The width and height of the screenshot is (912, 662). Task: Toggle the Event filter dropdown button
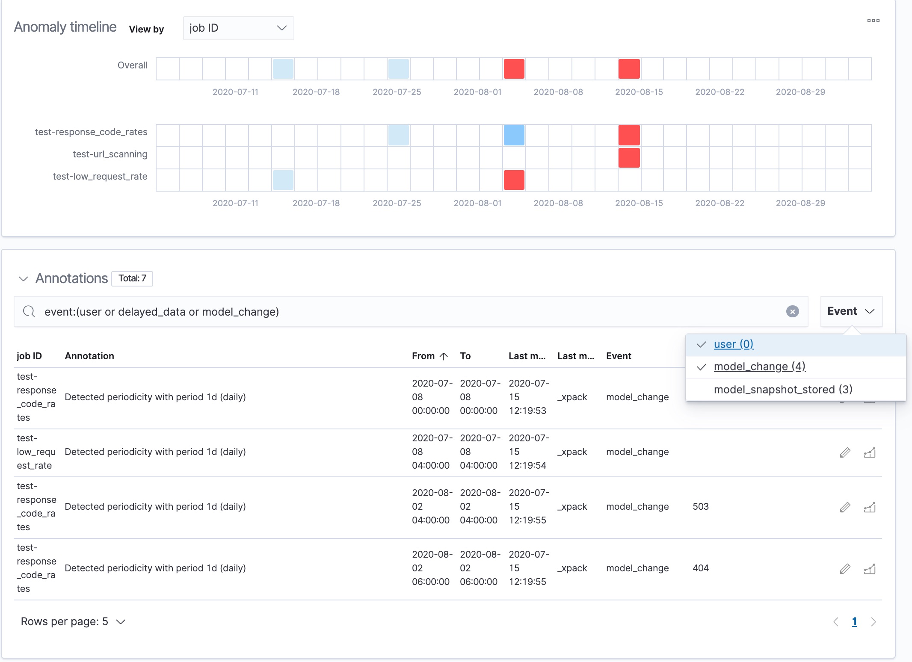[851, 311]
